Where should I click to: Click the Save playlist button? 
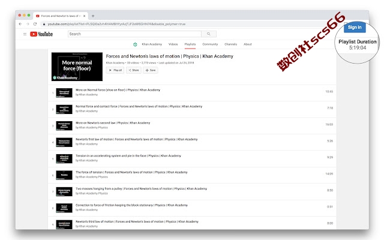coord(151,70)
